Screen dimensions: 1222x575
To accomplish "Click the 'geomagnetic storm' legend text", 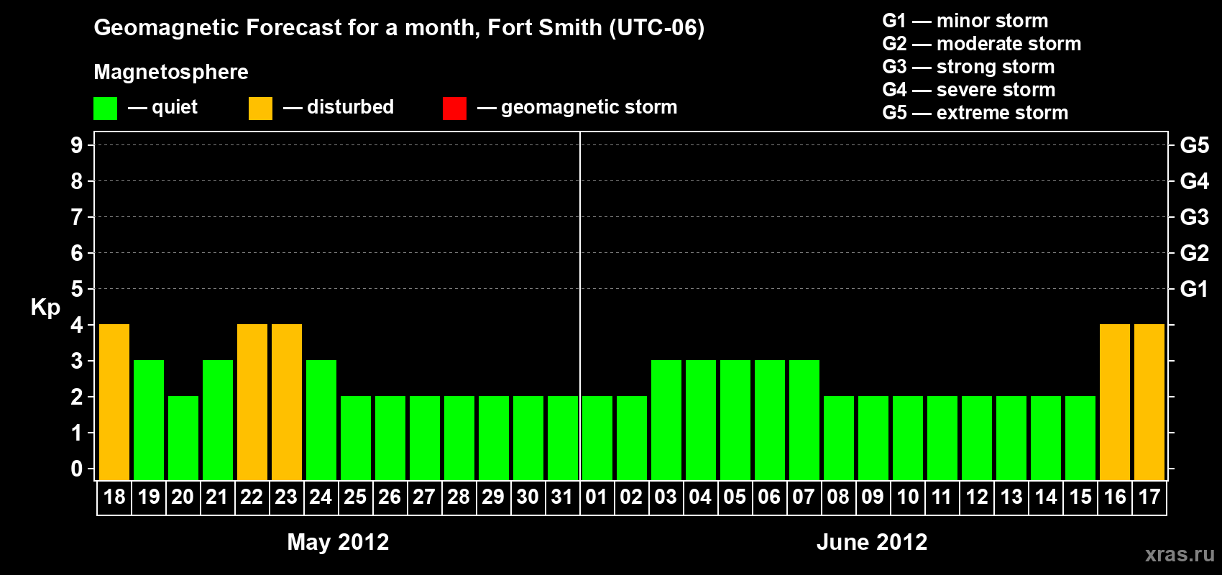I will pyautogui.click(x=589, y=107).
